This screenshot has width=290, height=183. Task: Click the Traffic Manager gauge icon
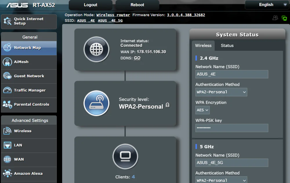(x=7, y=90)
